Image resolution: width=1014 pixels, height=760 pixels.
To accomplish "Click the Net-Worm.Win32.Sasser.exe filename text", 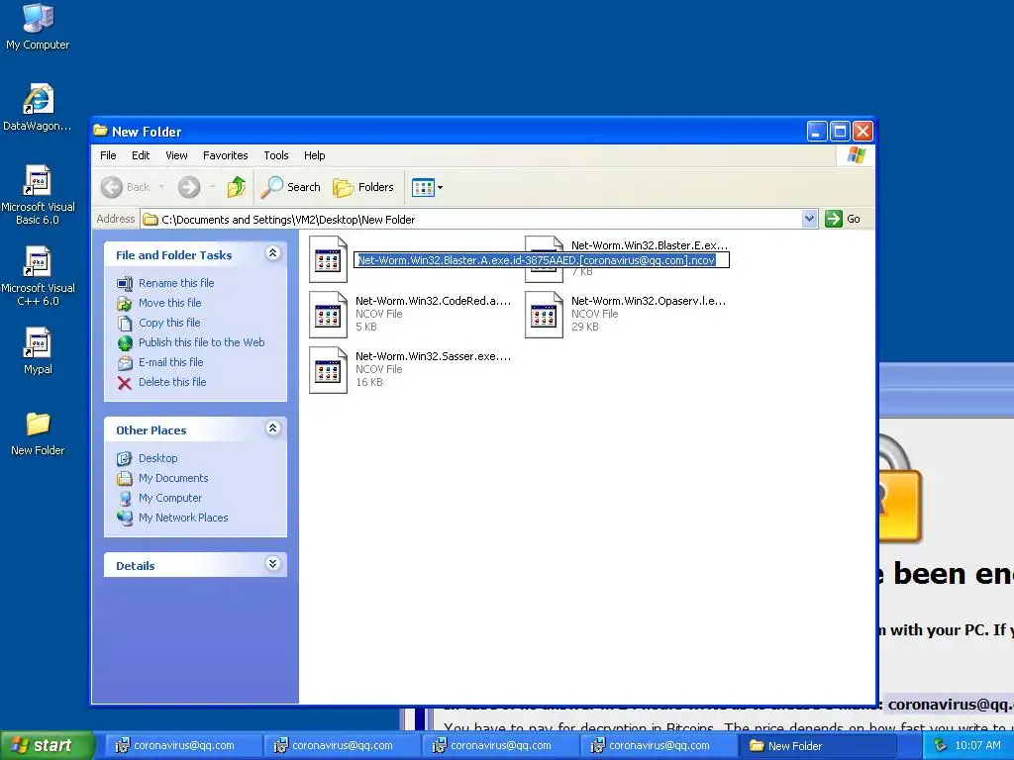I will (433, 356).
